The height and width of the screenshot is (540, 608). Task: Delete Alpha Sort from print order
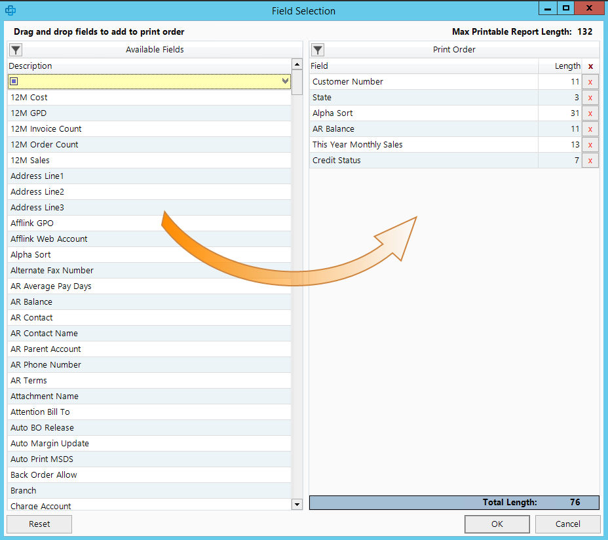[x=590, y=113]
